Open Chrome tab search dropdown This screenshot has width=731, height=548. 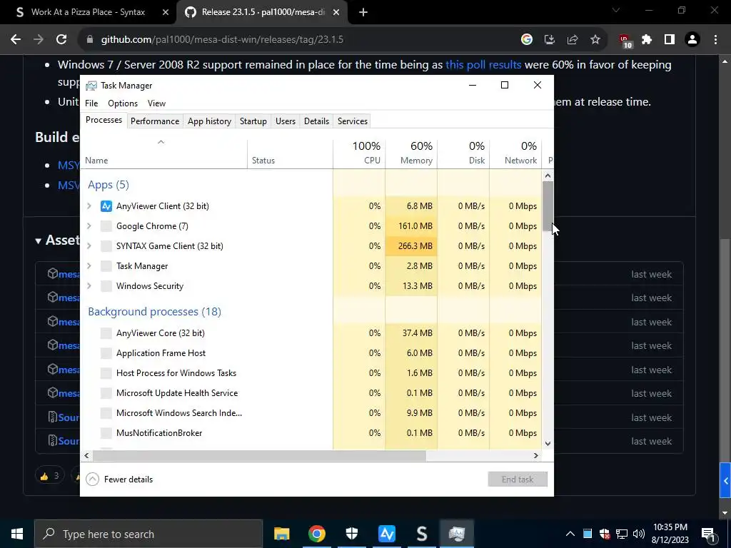click(616, 10)
